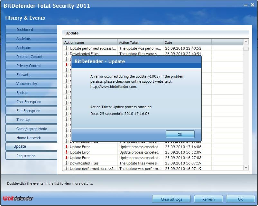Viewport: 258px width, 206px height.
Task: Open the Vulnerability section
Action: (31, 84)
